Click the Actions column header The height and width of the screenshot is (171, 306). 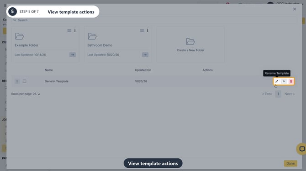[x=207, y=70]
